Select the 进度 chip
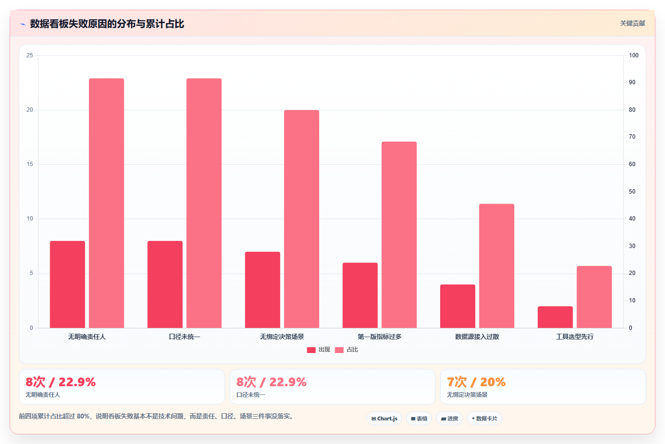Screen dimensions: 665x444 (449, 418)
